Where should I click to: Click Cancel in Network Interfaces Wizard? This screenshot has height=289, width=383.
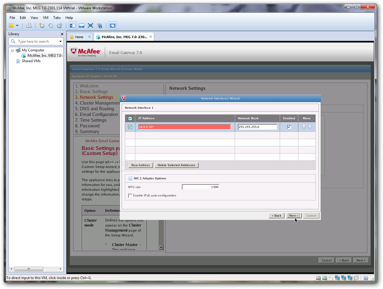[311, 216]
